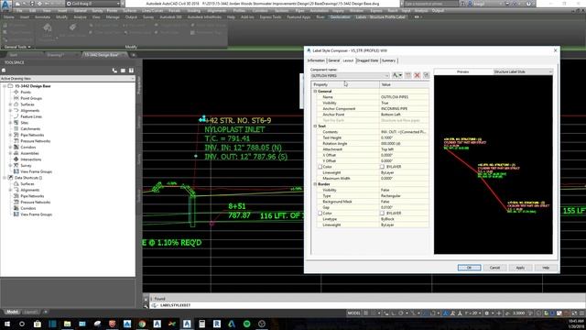Expand the General Tools ribbon panel

17,47
